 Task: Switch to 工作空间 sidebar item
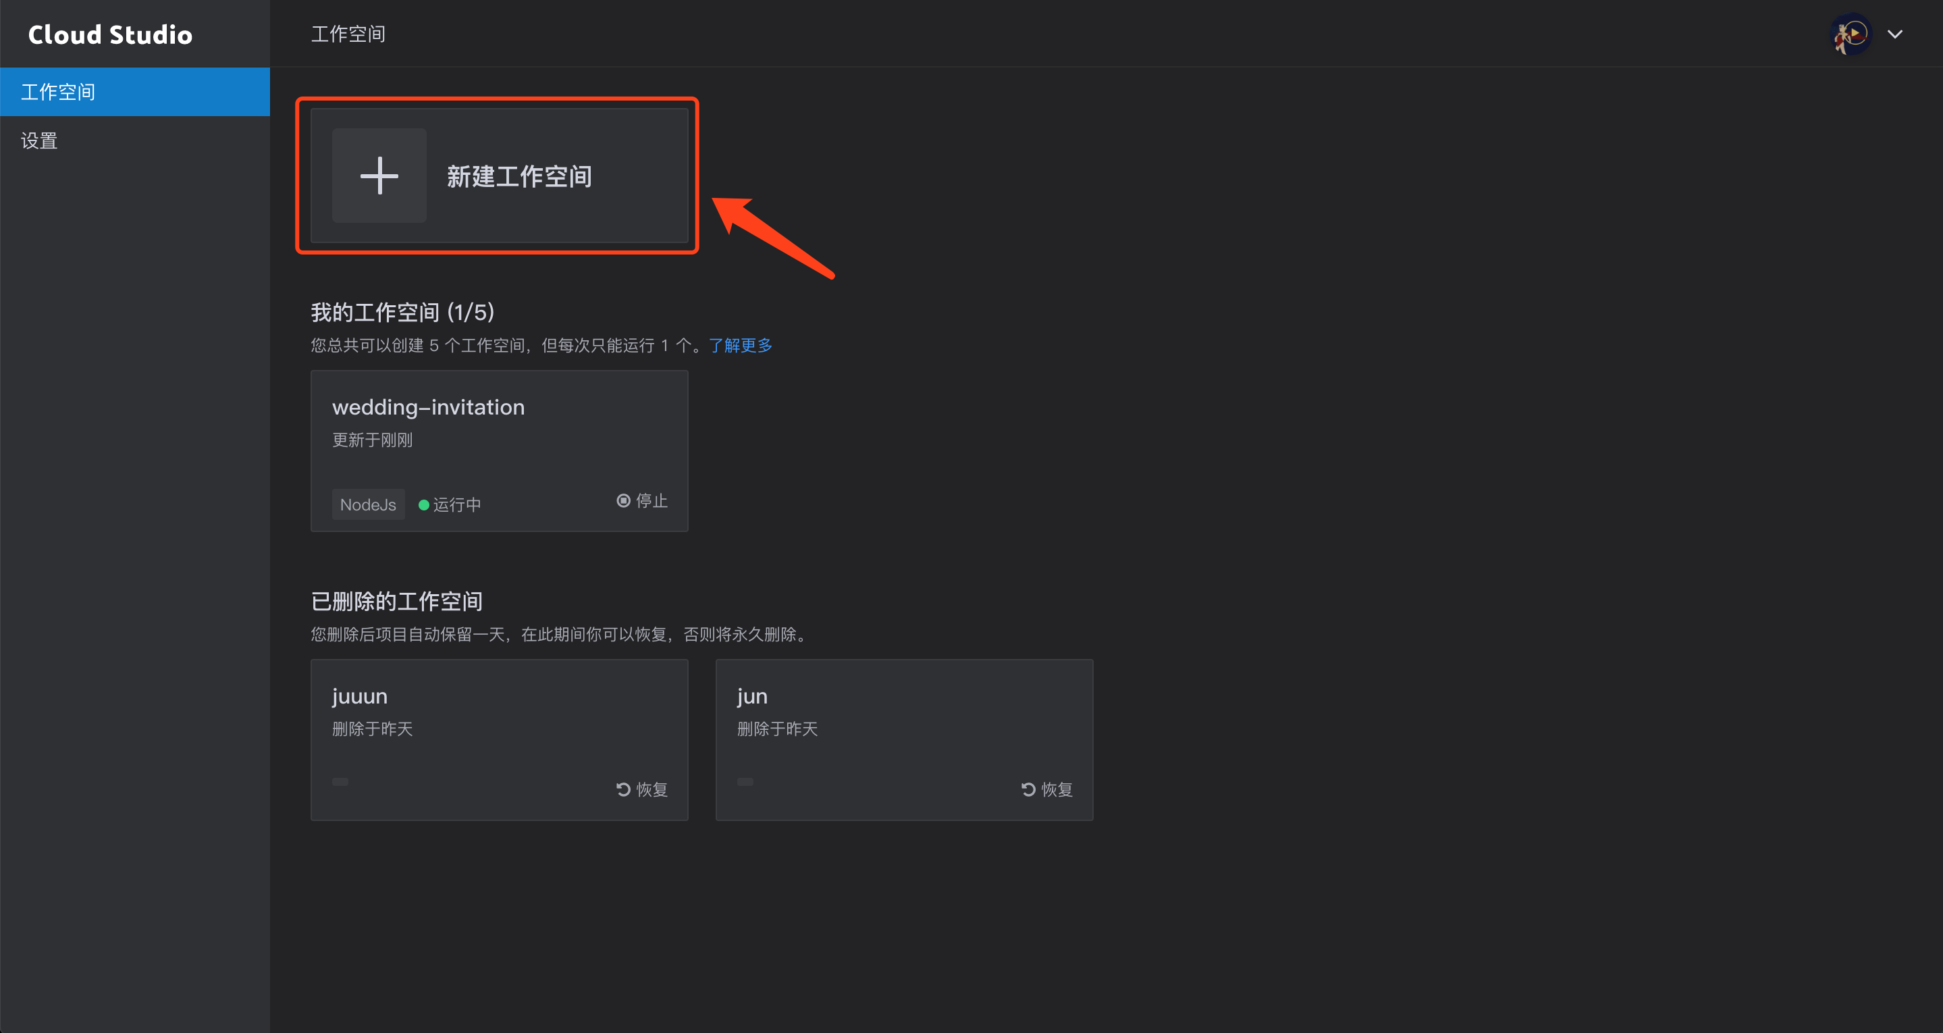point(57,91)
